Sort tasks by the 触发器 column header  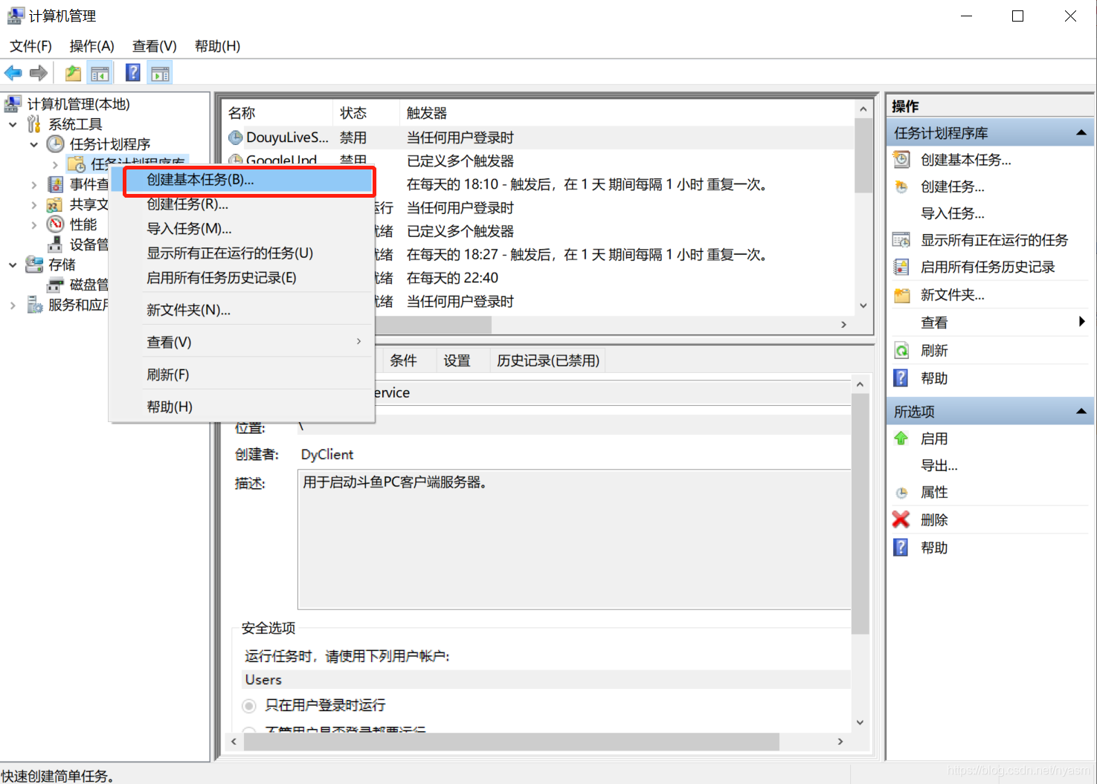tap(627, 113)
